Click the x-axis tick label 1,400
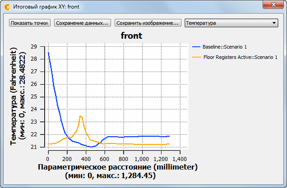This screenshot has width=287, height=188. (x=180, y=159)
